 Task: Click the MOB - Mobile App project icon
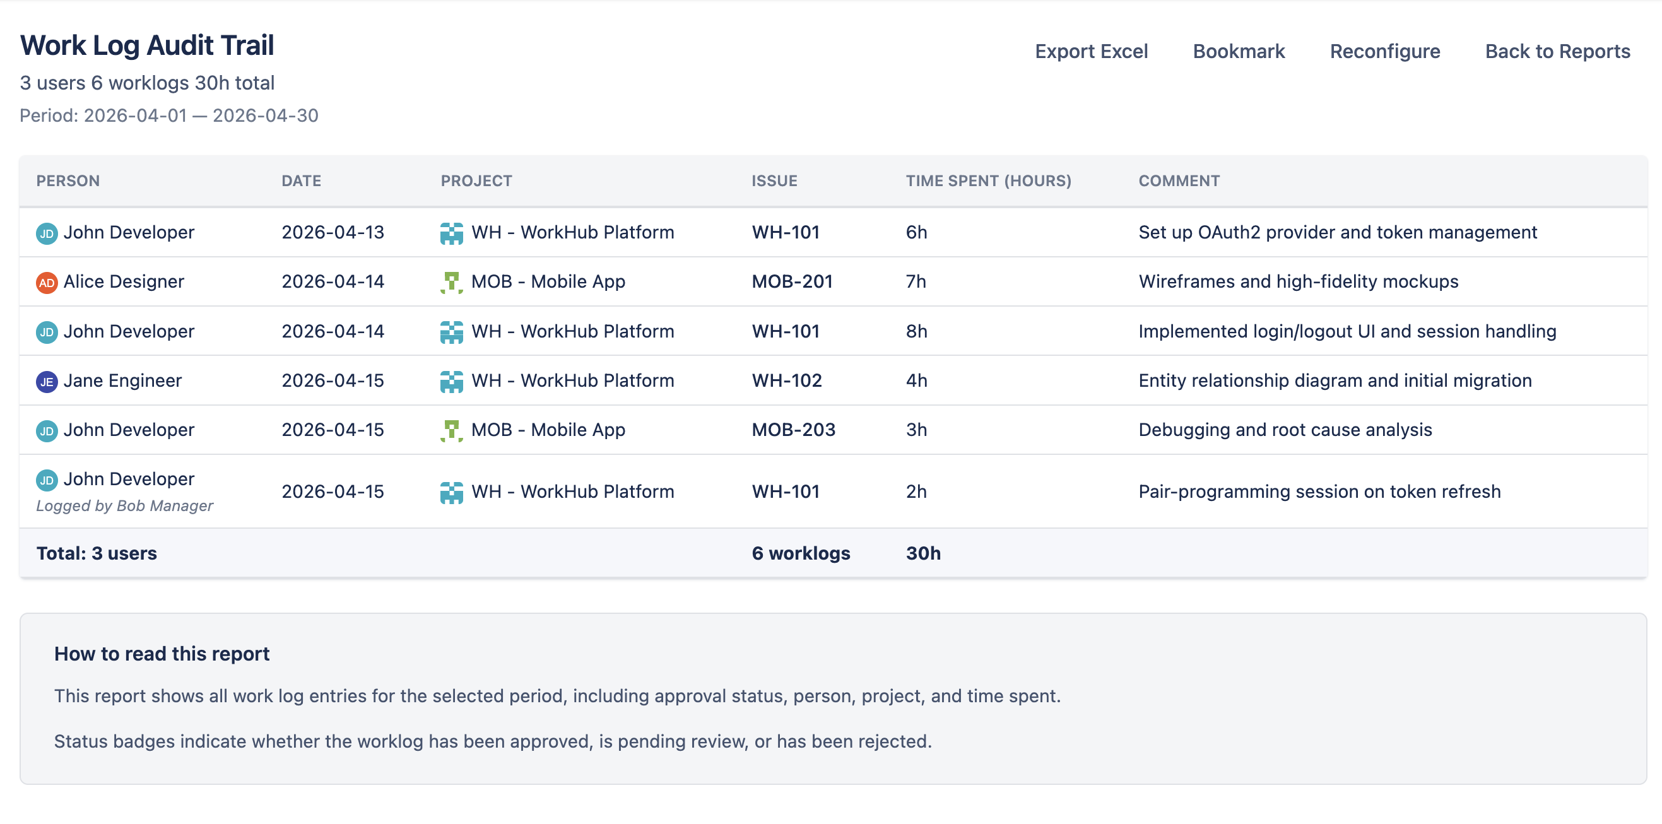452,281
